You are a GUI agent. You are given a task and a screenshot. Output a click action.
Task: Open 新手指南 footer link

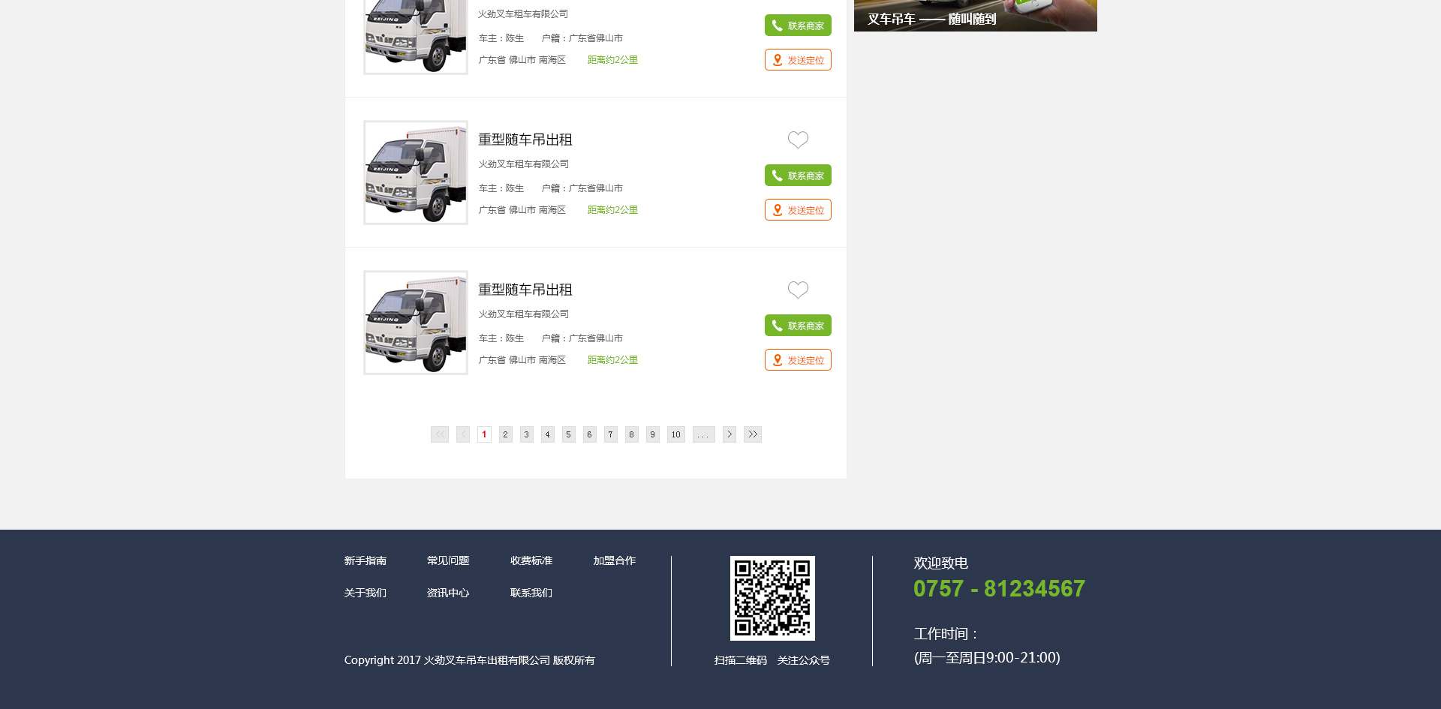pyautogui.click(x=366, y=561)
